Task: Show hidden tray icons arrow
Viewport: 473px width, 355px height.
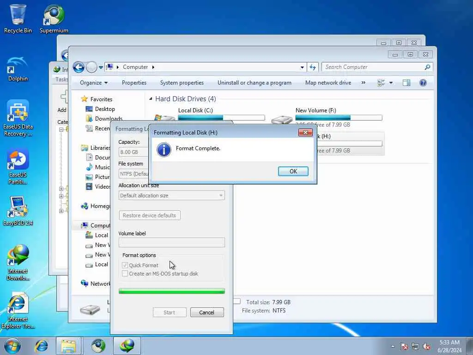Action: 393,346
